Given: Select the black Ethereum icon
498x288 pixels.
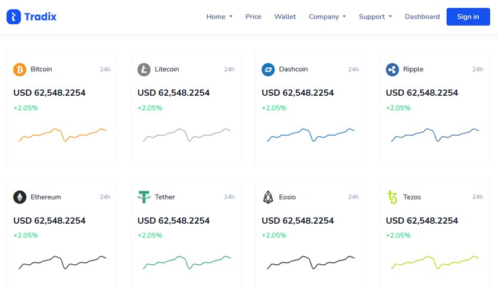Looking at the screenshot, I should point(20,197).
